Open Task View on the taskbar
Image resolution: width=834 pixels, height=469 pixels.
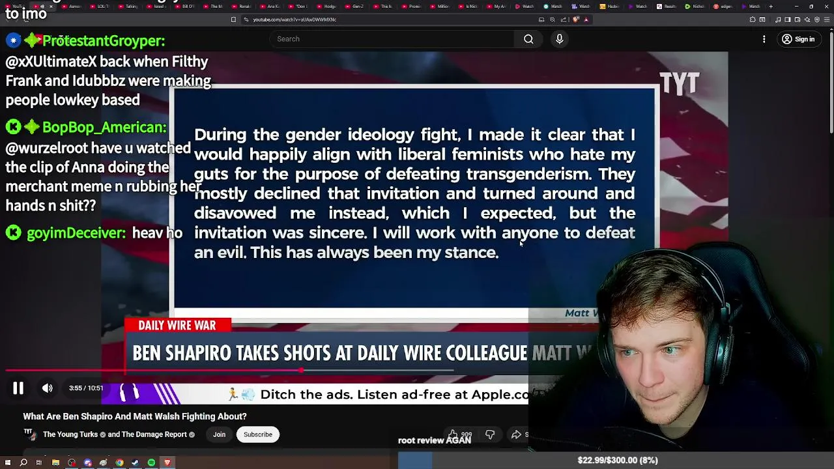[x=39, y=462]
